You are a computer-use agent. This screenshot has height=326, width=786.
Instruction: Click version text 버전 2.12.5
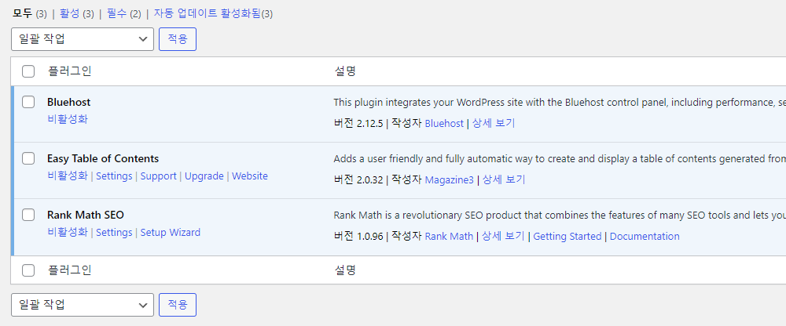359,124
